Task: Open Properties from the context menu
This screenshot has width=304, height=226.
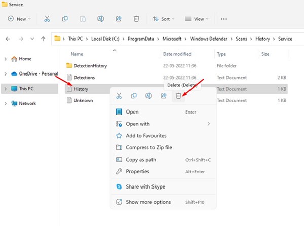Action: tap(163, 172)
